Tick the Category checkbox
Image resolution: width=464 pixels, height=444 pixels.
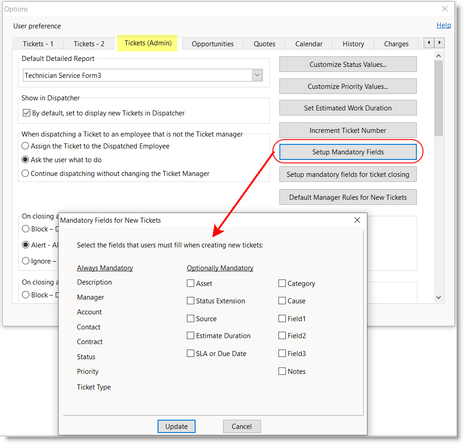282,284
